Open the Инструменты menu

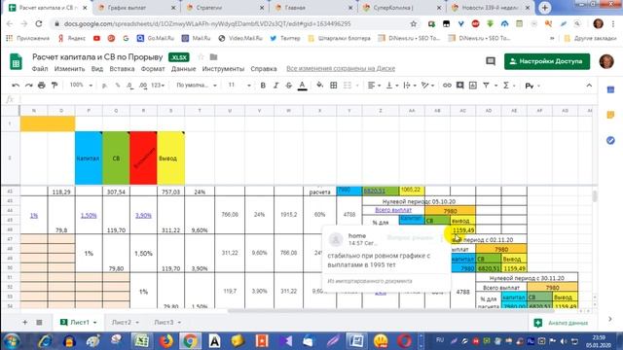coord(223,69)
